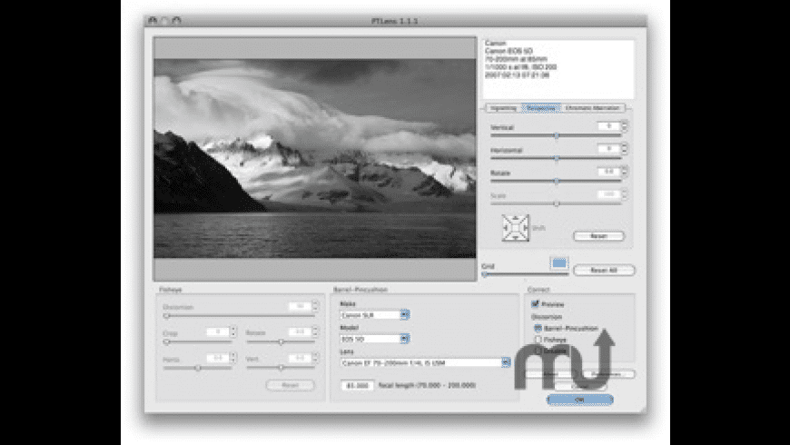This screenshot has height=445, width=790.
Task: Click the Fisheye Crop slider
Action: point(198,342)
